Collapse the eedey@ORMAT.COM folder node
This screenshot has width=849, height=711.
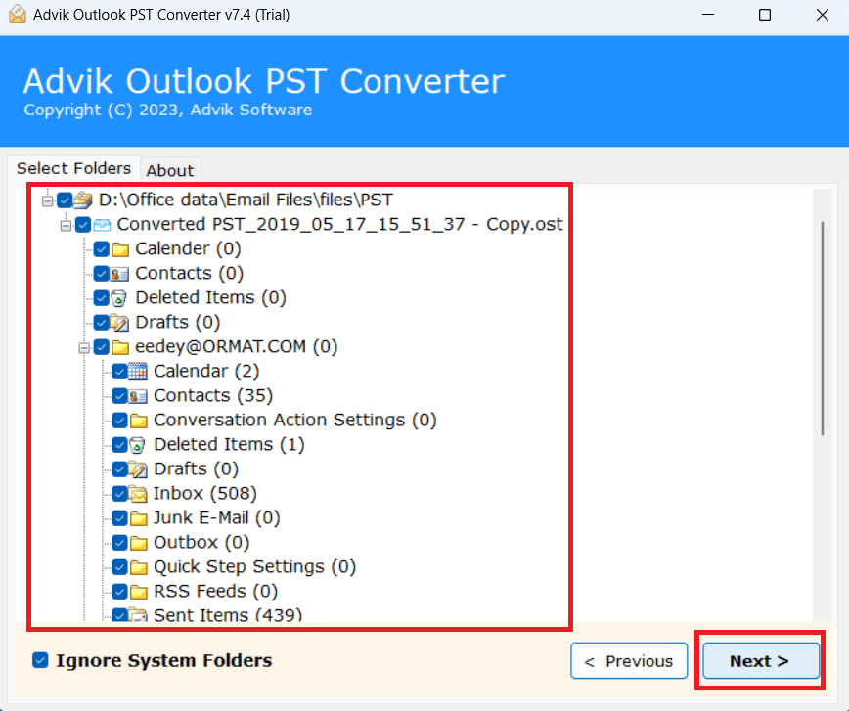[x=84, y=347]
